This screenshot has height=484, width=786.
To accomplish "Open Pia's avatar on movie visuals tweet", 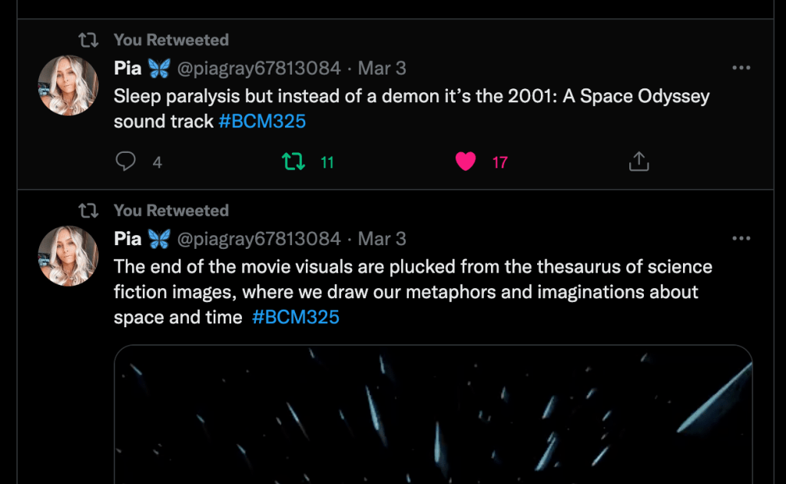I will point(68,256).
